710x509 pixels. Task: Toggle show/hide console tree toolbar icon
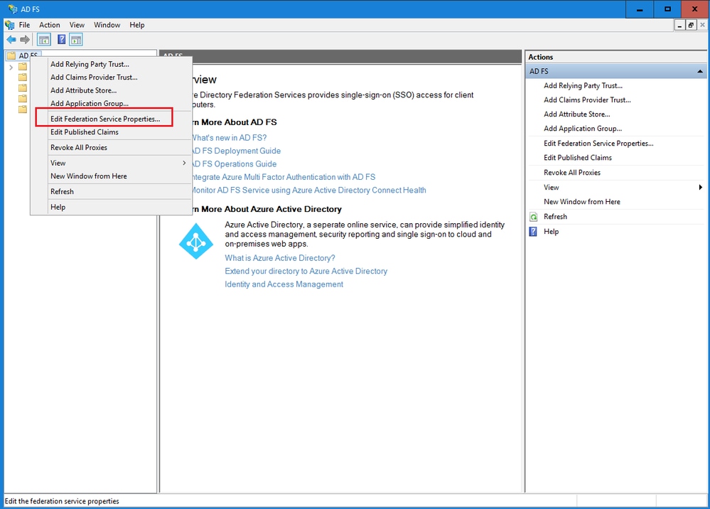44,40
